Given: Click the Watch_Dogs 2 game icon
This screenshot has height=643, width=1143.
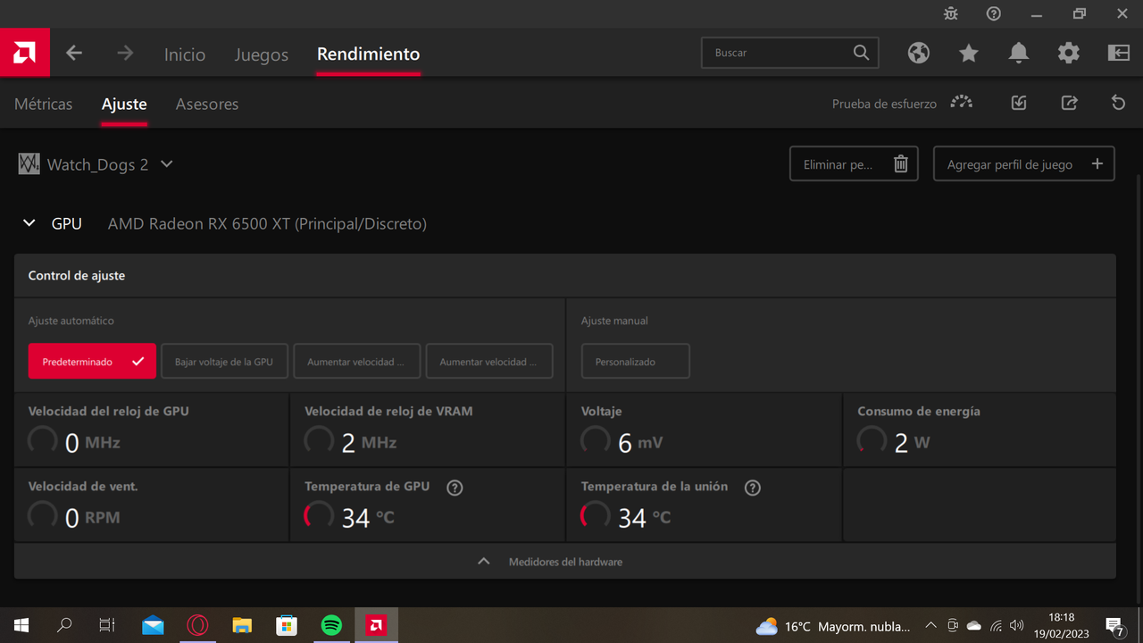Looking at the screenshot, I should pos(29,164).
